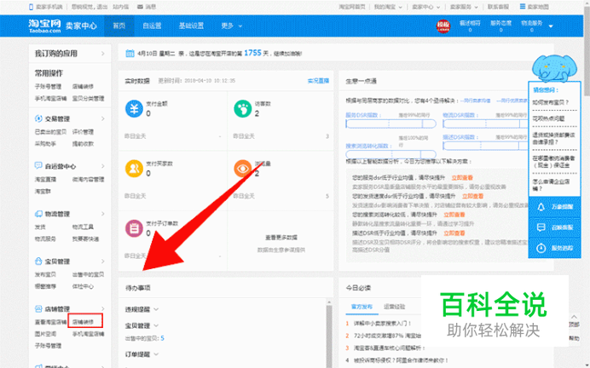This screenshot has width=590, height=368.
Task: Select the 首页 nav tab
Action: pyautogui.click(x=119, y=26)
